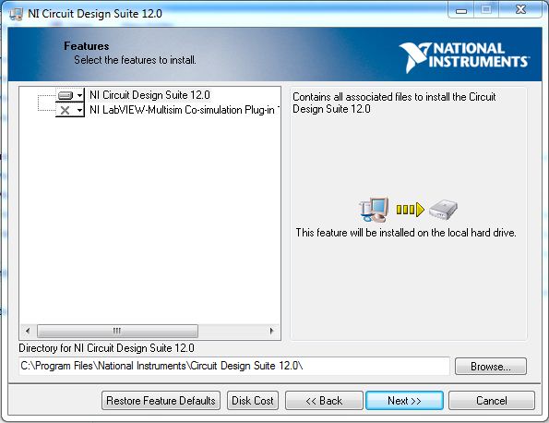The width and height of the screenshot is (549, 423).
Task: Click the scroll-left arrow of feature list
Action: pos(28,331)
